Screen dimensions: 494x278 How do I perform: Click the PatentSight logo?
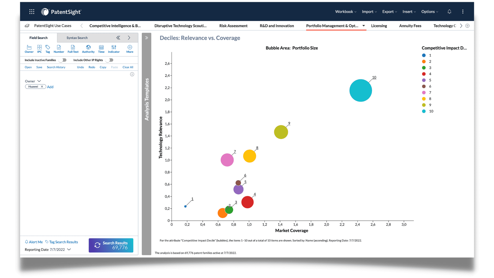click(x=61, y=12)
